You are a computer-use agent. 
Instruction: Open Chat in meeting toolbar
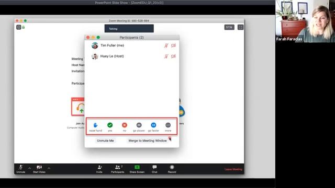[154, 169]
